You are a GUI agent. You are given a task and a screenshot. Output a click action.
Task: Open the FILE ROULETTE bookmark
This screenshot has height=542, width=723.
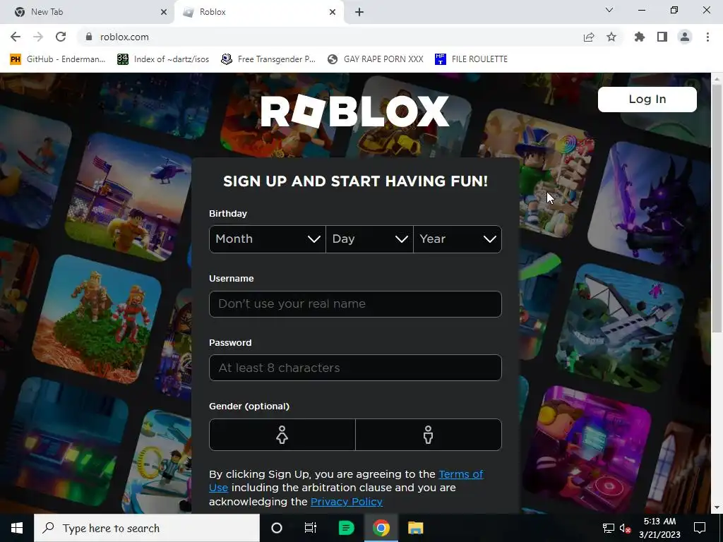click(471, 59)
